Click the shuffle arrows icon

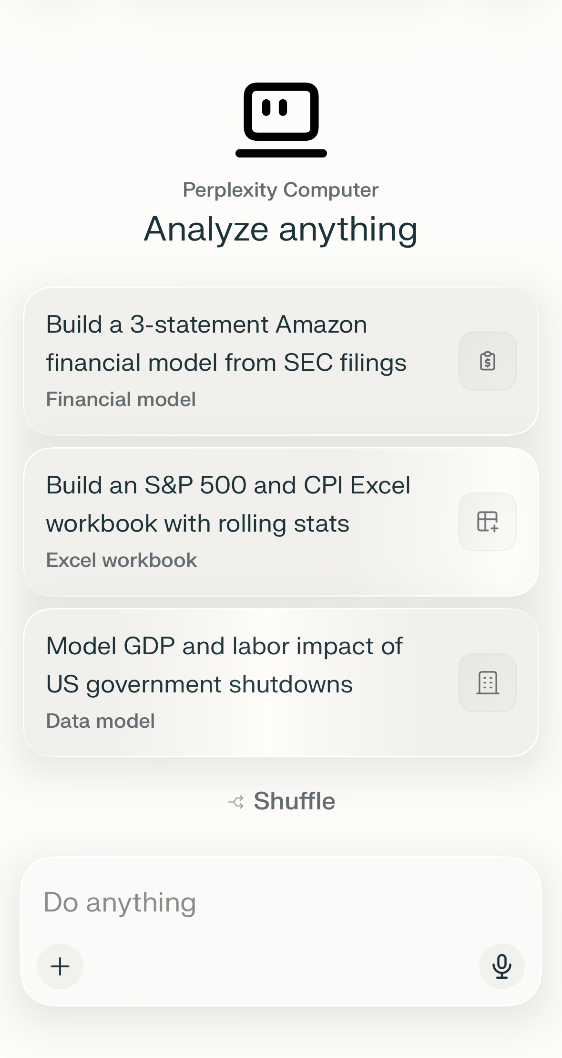click(x=236, y=802)
